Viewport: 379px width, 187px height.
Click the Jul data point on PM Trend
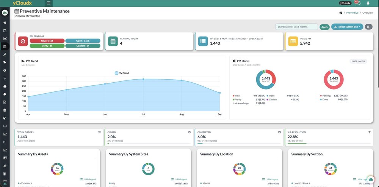(143, 79)
